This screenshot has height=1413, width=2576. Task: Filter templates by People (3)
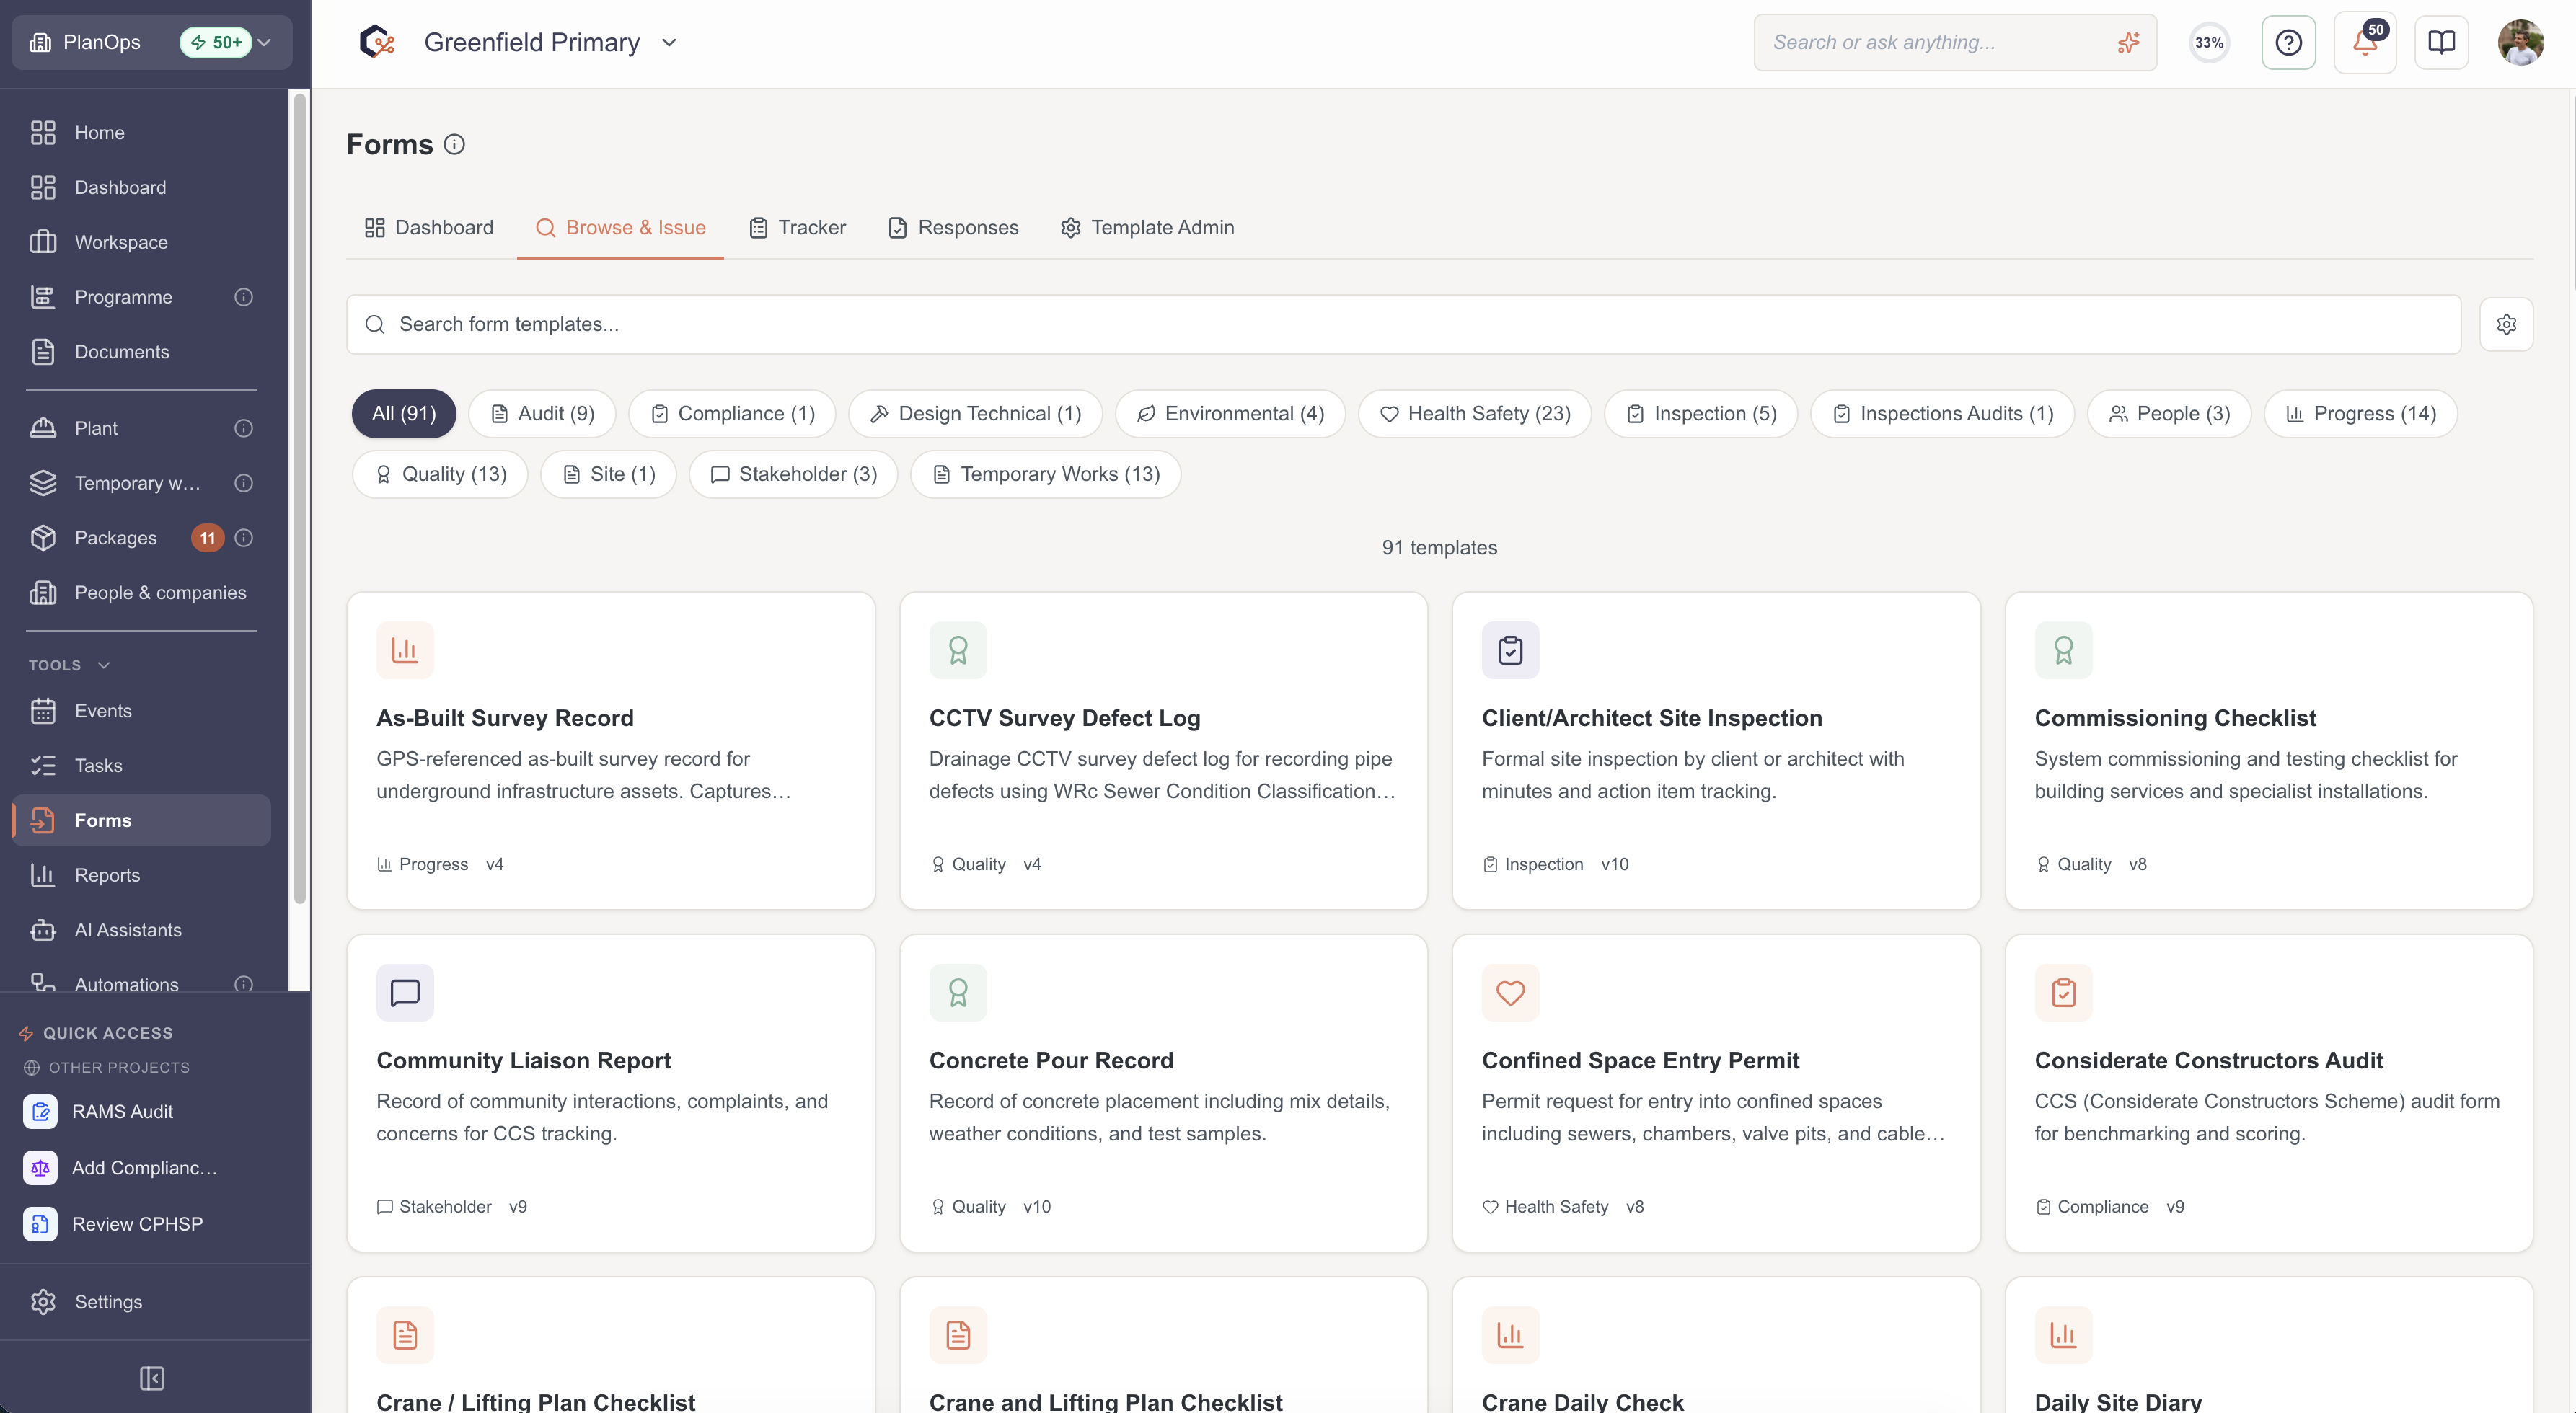(x=2169, y=413)
